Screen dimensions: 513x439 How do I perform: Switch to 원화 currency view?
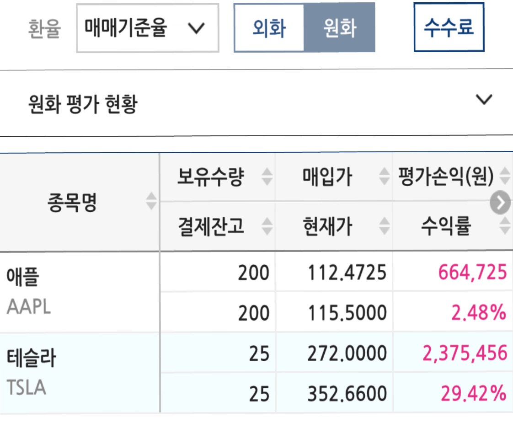tap(339, 28)
